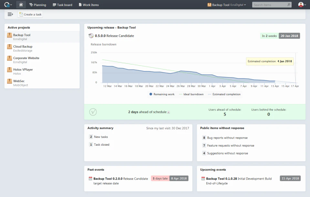The width and height of the screenshot is (310, 197).
Task: Focus the Search items field
Action: click(x=269, y=5)
